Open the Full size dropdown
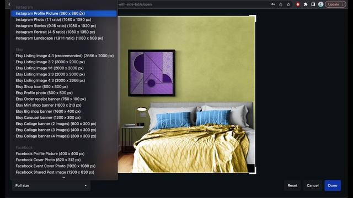The image size is (353, 198). click(51, 186)
